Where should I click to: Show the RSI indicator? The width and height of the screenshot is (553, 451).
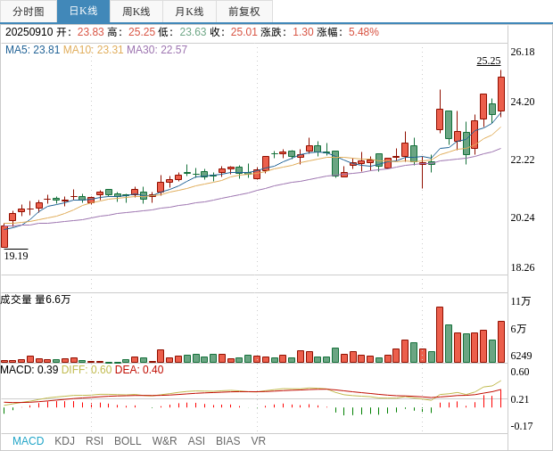click(95, 441)
